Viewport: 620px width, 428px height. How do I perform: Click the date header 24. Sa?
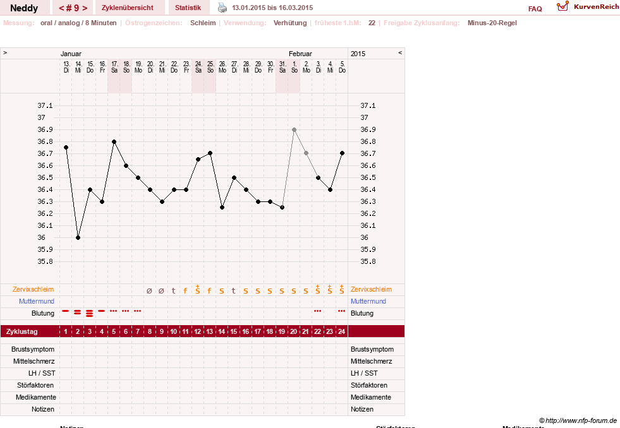198,67
